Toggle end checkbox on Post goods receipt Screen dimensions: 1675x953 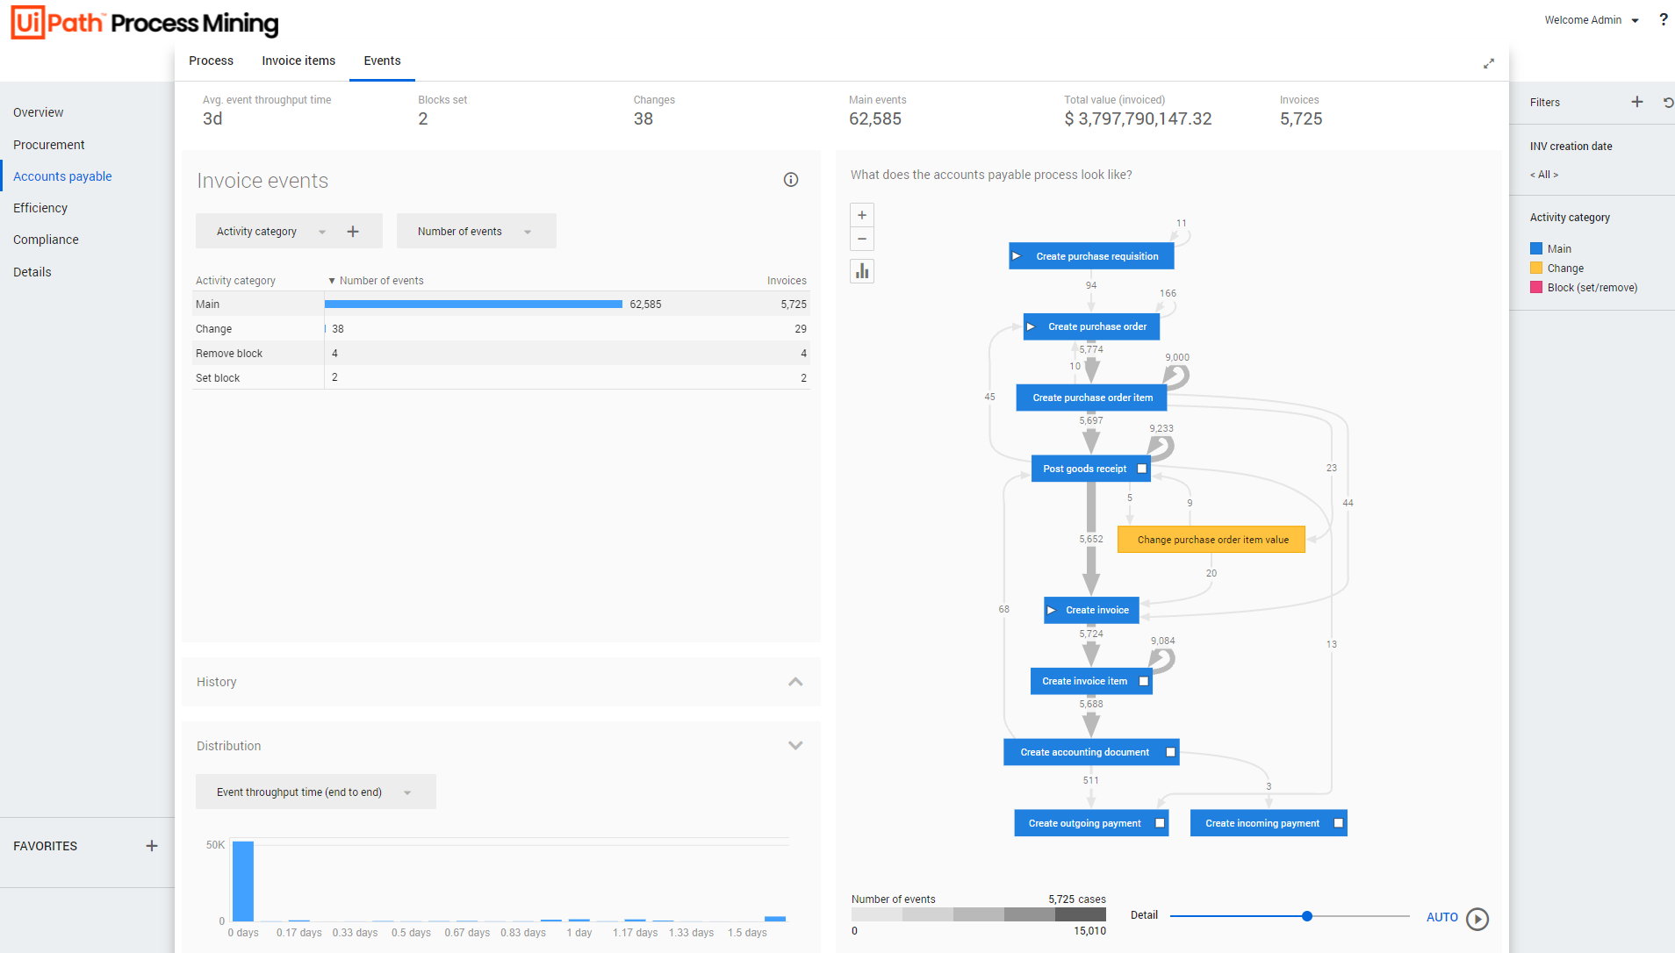pos(1142,469)
